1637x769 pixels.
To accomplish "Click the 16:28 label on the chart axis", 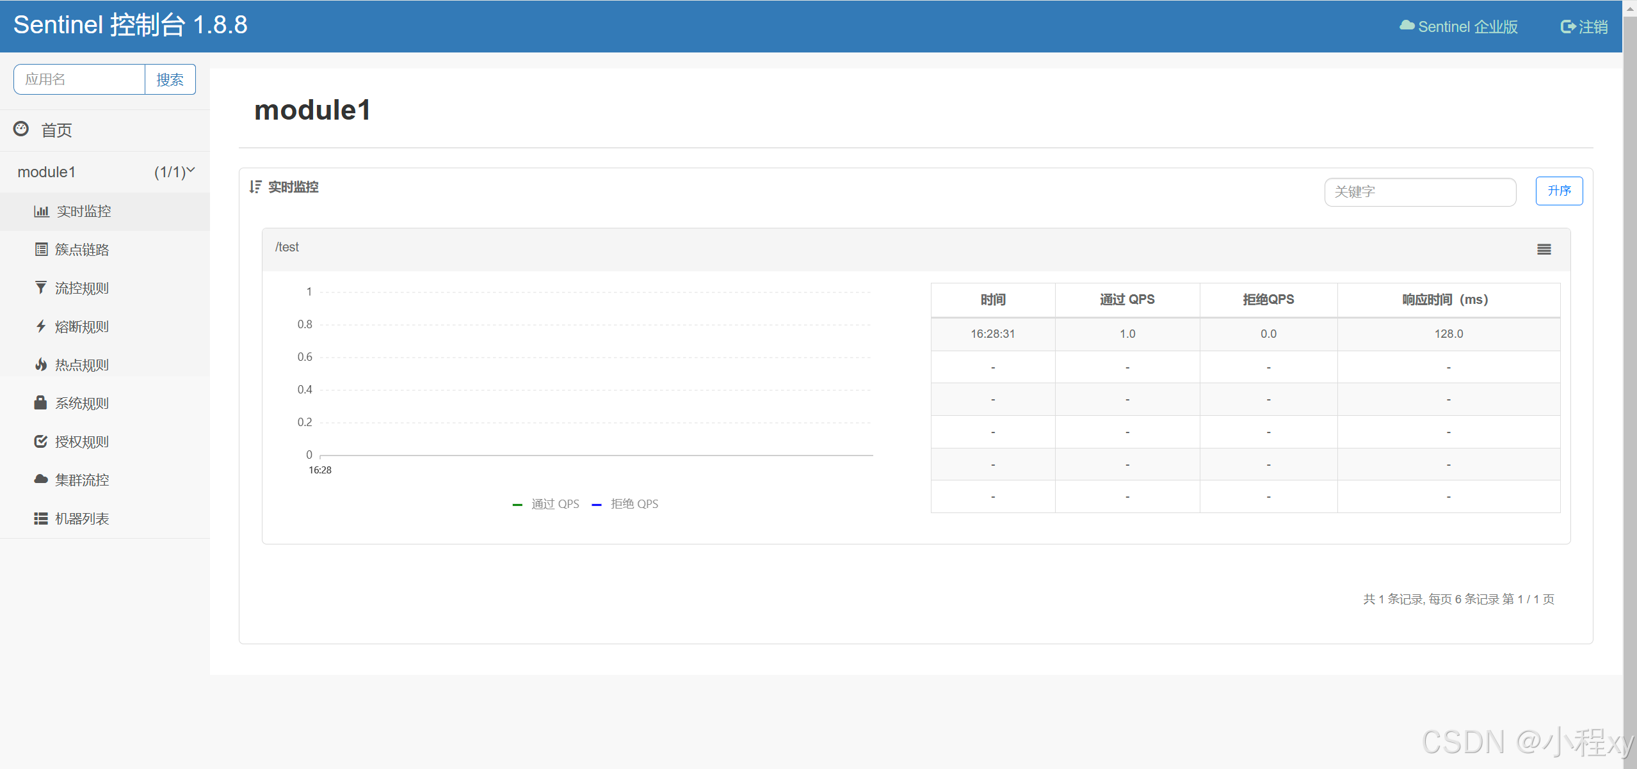I will (320, 470).
